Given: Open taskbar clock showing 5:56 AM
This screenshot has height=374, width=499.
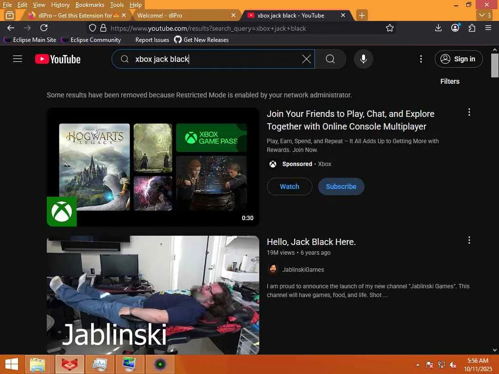Looking at the screenshot, I should point(478,365).
